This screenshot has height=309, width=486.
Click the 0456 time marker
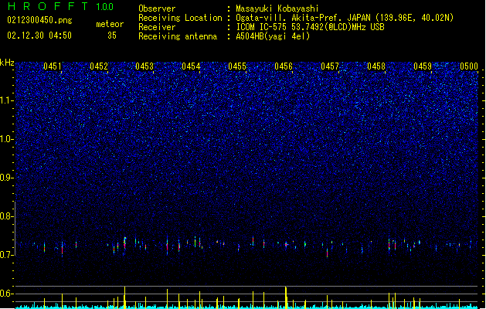pyautogui.click(x=284, y=66)
